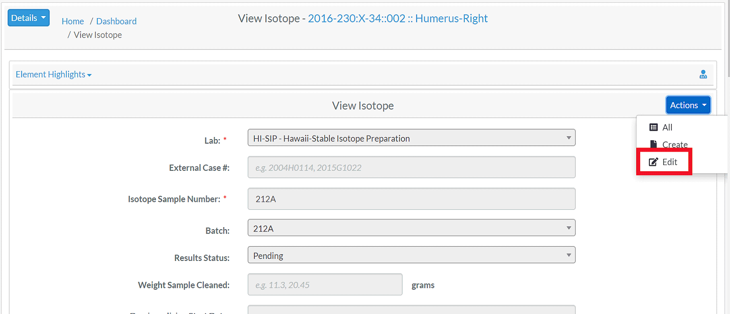This screenshot has width=730, height=314.
Task: Open the Batch dropdown showing 212A
Action: coord(412,228)
